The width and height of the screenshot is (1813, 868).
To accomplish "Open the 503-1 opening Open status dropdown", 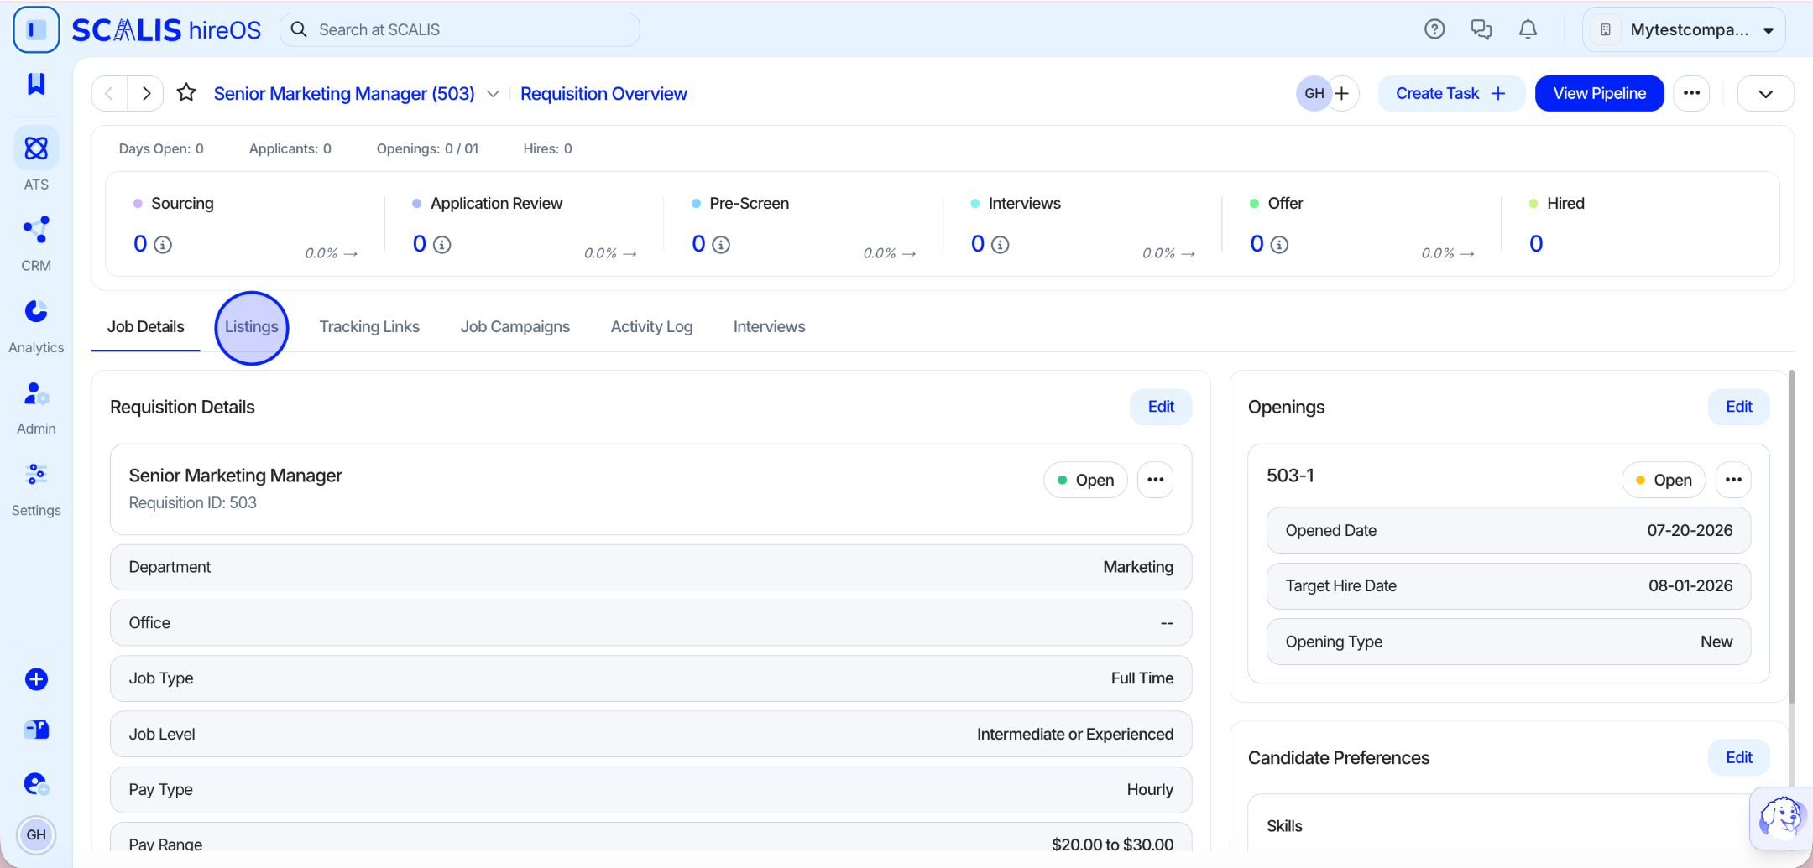I will click(1664, 480).
